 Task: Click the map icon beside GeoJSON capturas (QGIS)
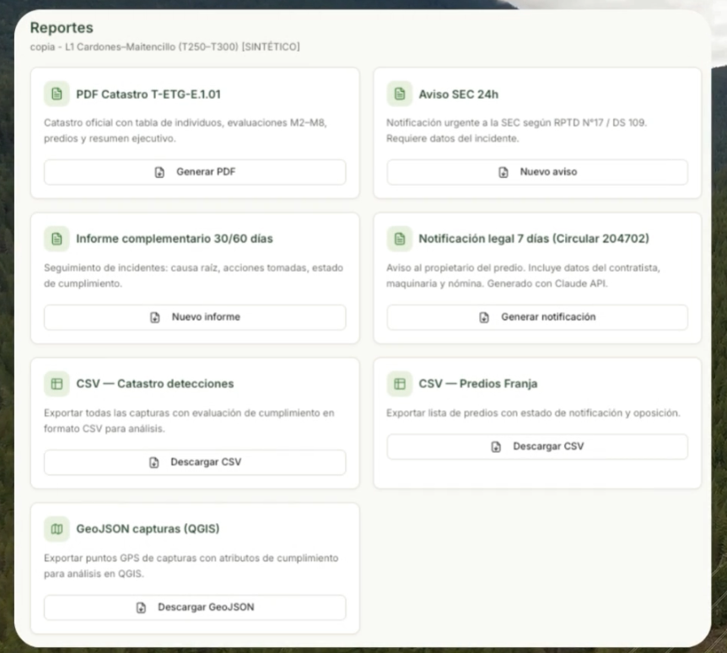coord(57,529)
